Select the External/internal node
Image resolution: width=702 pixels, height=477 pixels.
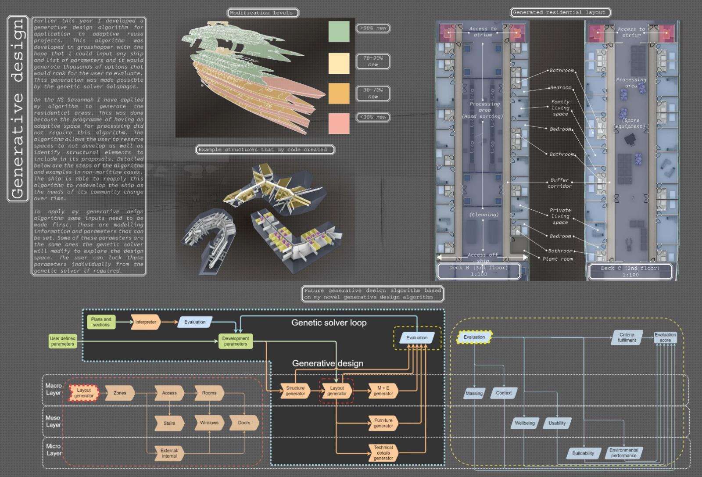pyautogui.click(x=169, y=453)
